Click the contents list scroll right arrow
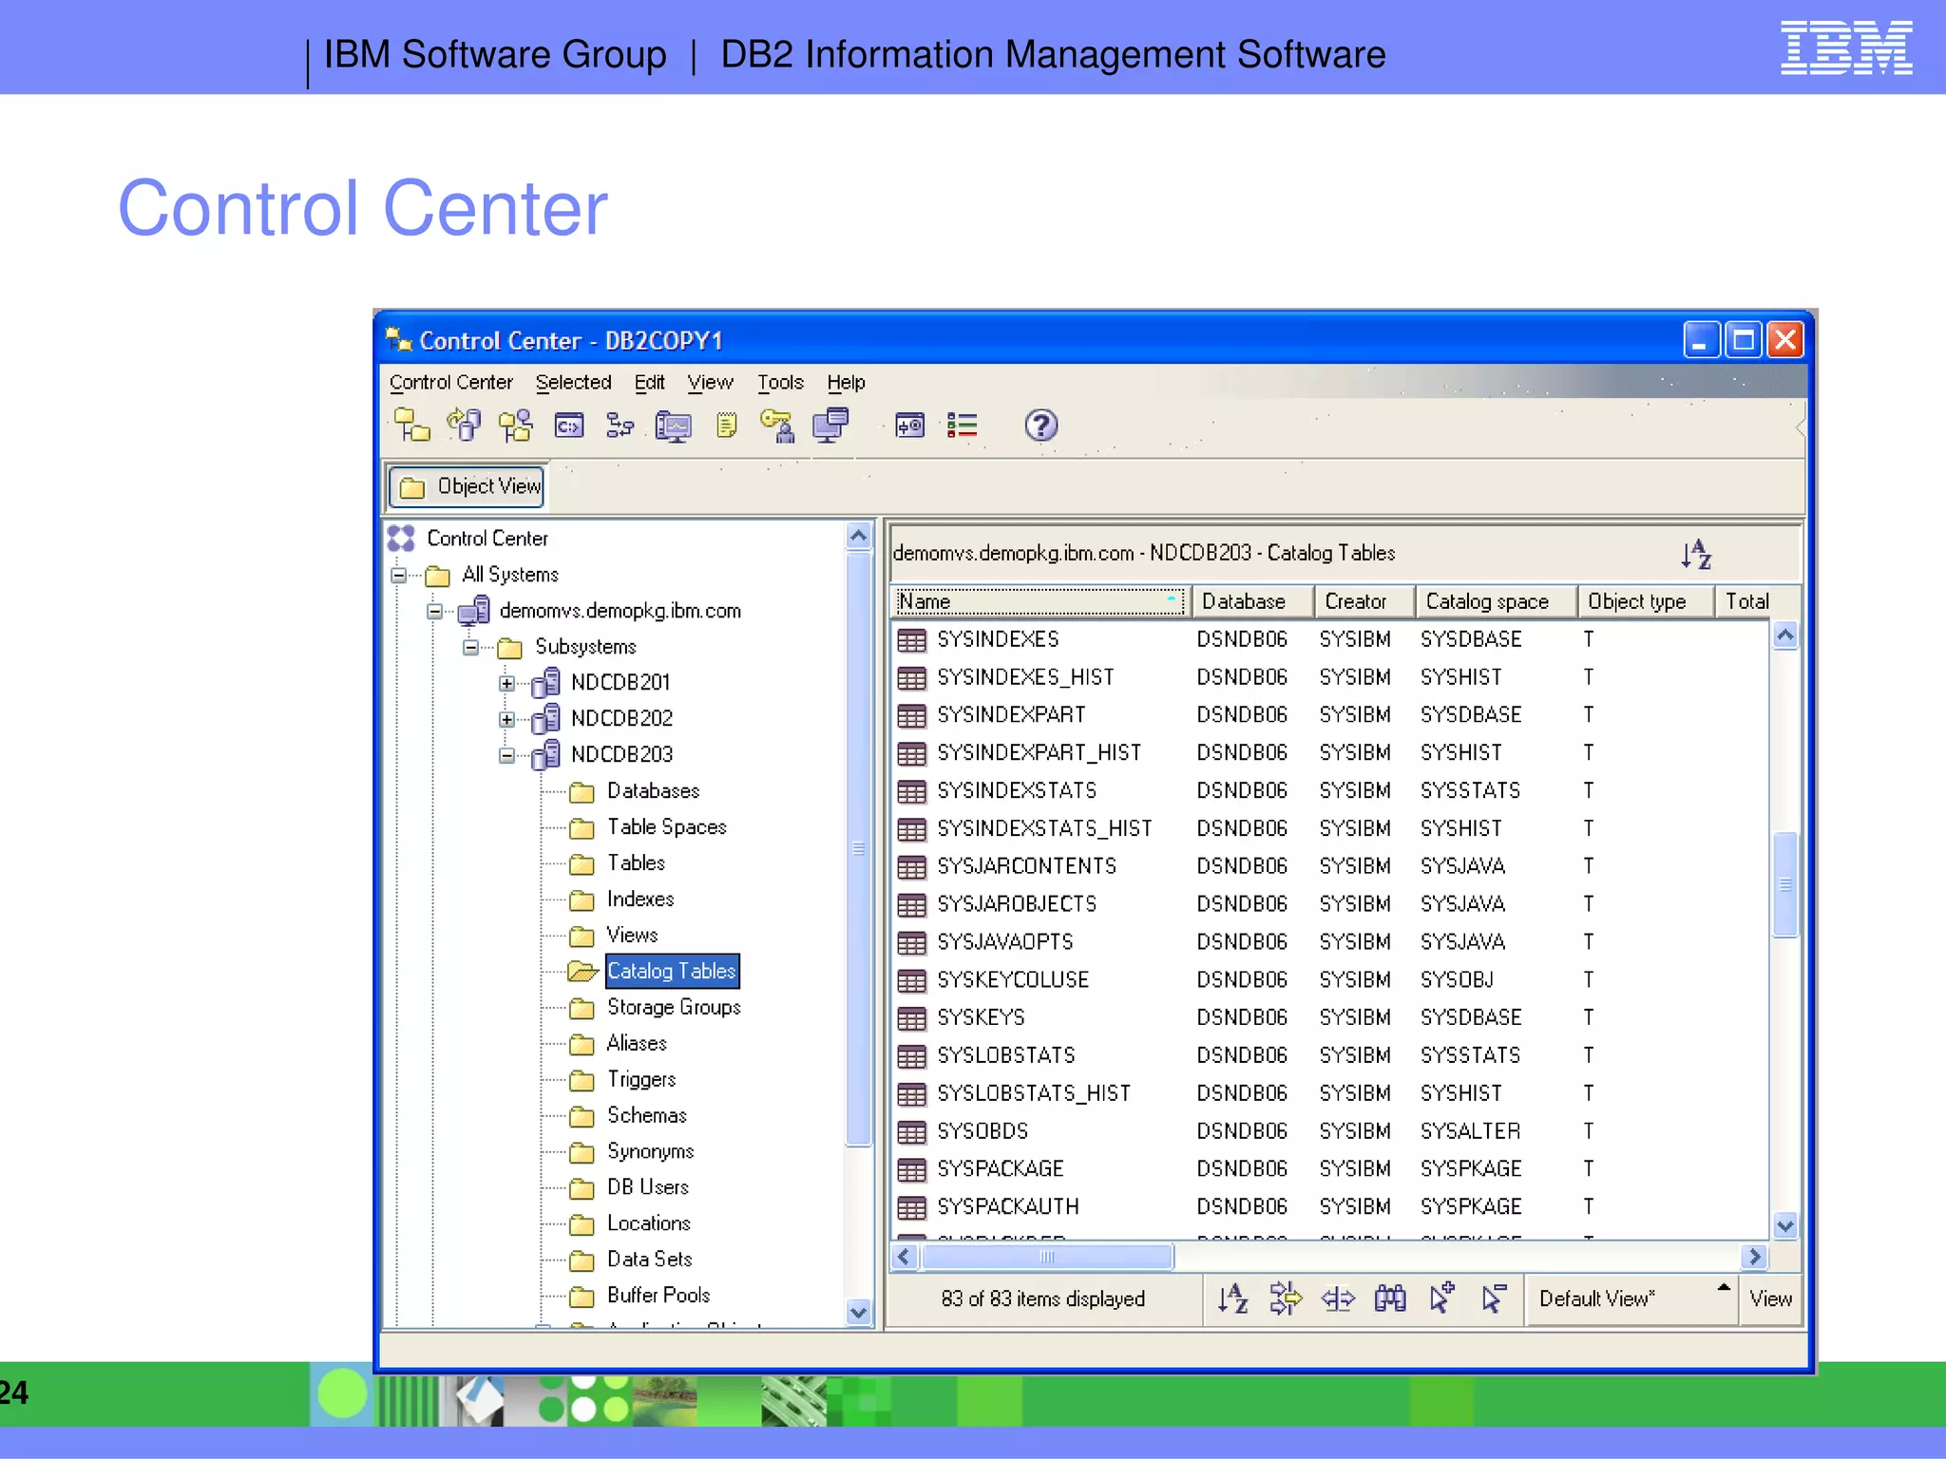Viewport: 1946px width, 1459px height. click(1755, 1257)
